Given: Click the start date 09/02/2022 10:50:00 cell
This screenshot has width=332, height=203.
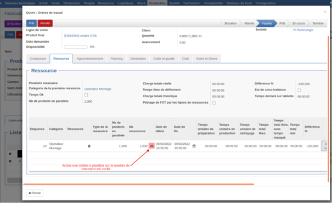Looking at the screenshot, I should click(x=164, y=146).
